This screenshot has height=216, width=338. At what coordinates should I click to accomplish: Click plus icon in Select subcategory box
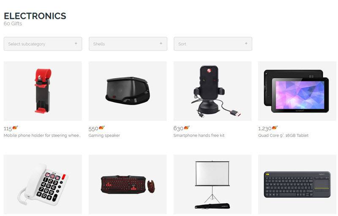[x=76, y=44]
